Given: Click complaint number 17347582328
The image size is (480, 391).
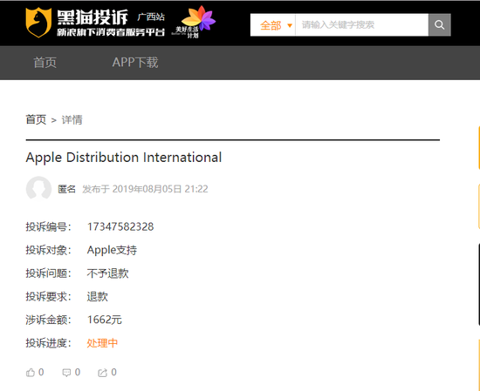Looking at the screenshot, I should [120, 226].
